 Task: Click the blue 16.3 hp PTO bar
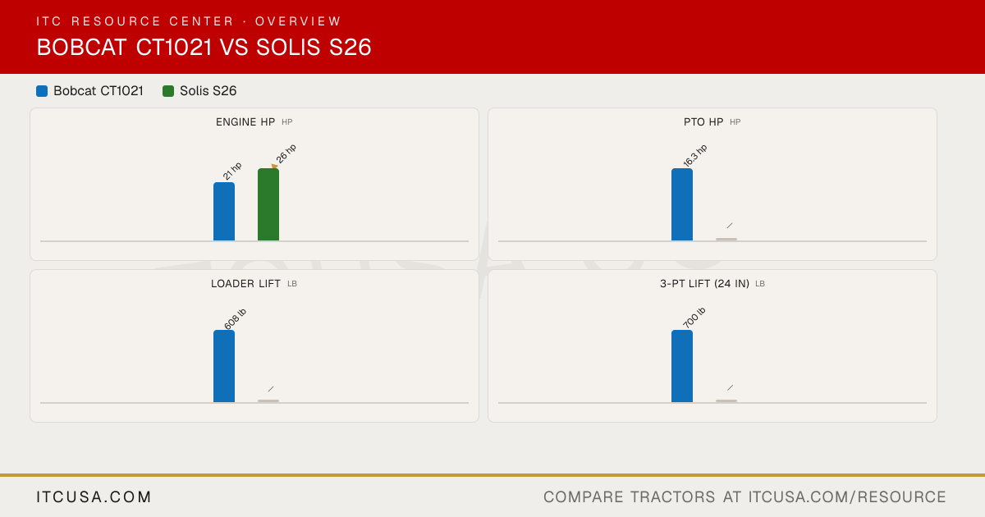(x=682, y=204)
